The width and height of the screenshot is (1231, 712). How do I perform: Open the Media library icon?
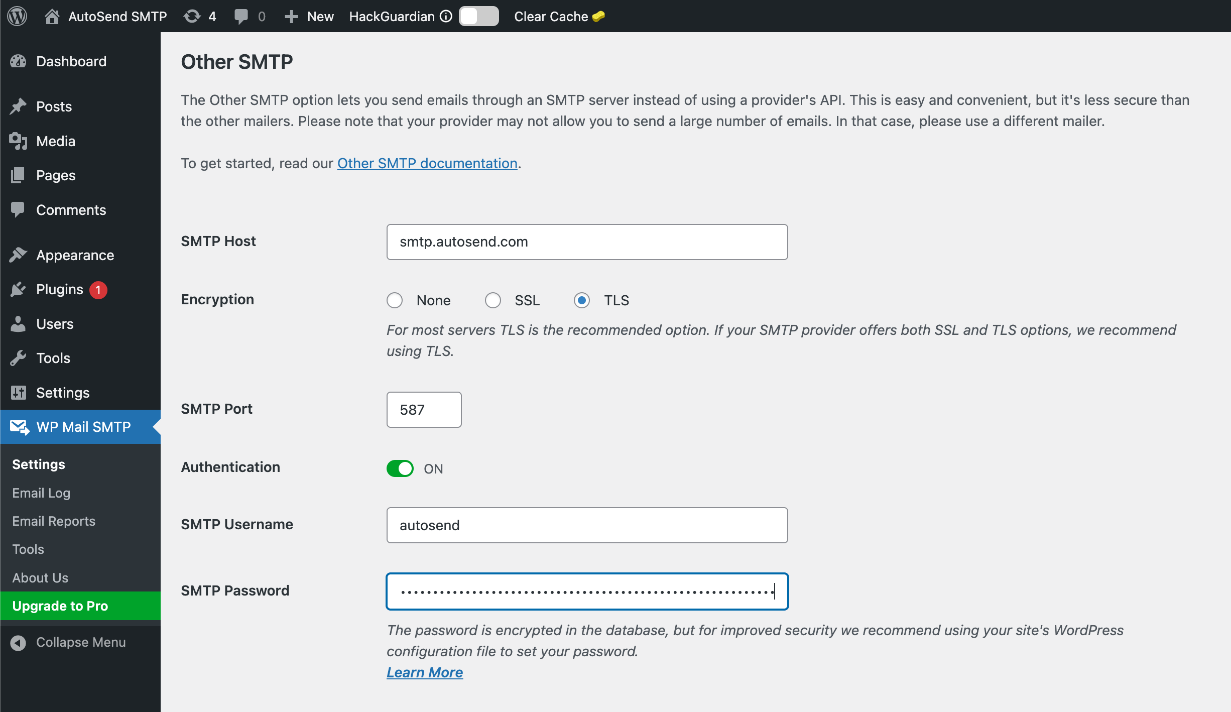(19, 141)
